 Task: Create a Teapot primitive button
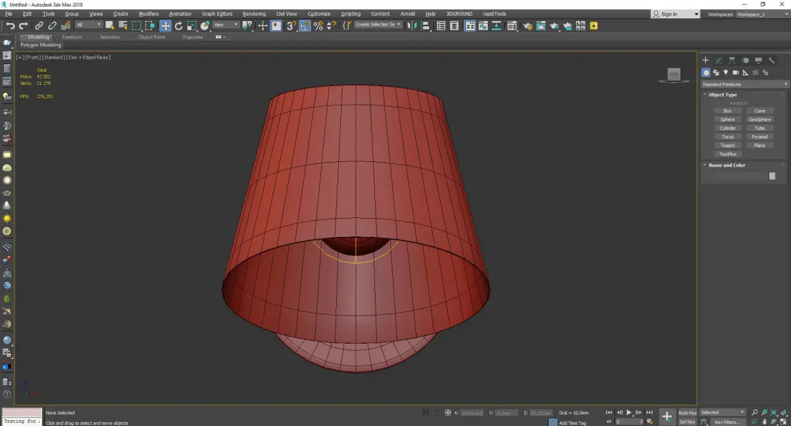coord(727,146)
